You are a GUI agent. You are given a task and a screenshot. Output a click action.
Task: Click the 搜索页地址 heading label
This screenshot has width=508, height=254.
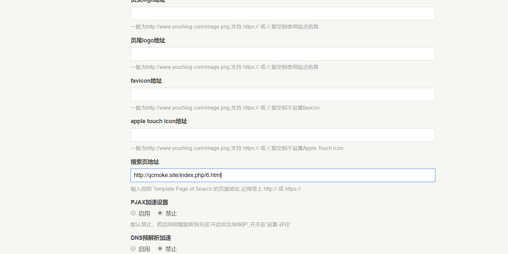tap(145, 162)
